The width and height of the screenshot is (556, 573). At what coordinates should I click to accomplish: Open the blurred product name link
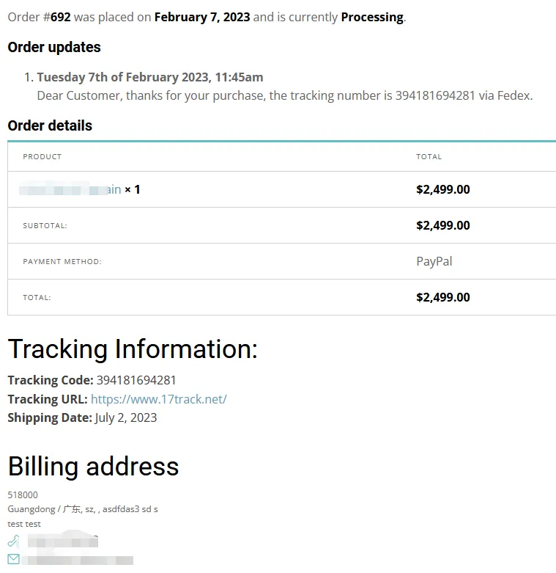point(70,189)
